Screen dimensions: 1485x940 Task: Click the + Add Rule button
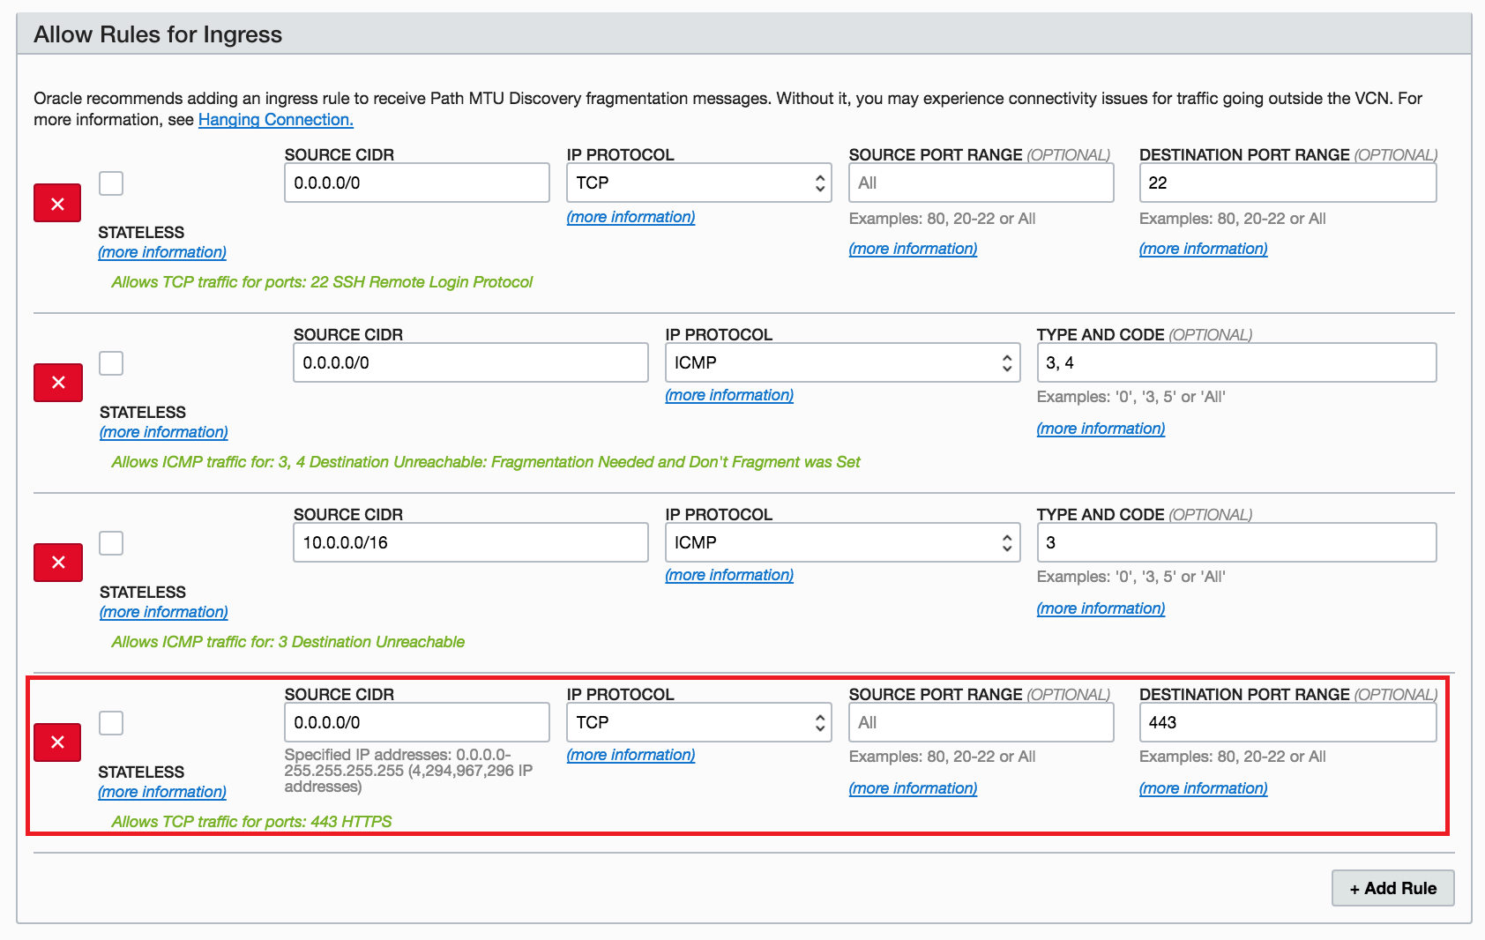[1392, 888]
